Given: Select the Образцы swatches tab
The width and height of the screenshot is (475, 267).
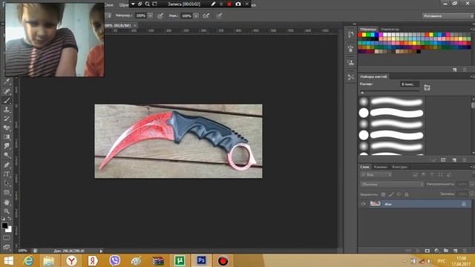Looking at the screenshot, I should pos(368,29).
